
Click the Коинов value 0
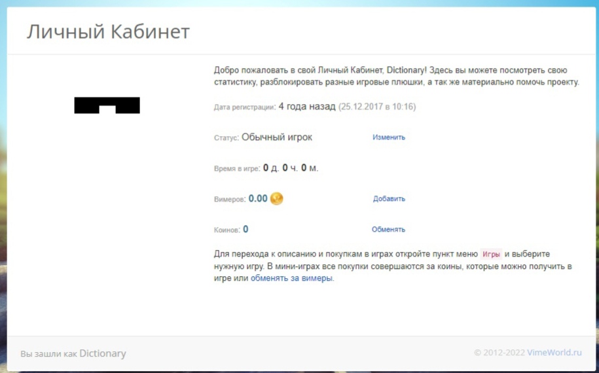(245, 230)
